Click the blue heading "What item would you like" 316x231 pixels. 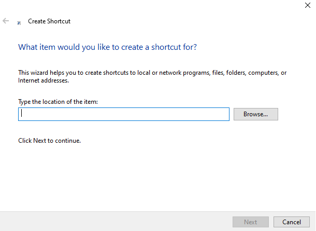107,47
